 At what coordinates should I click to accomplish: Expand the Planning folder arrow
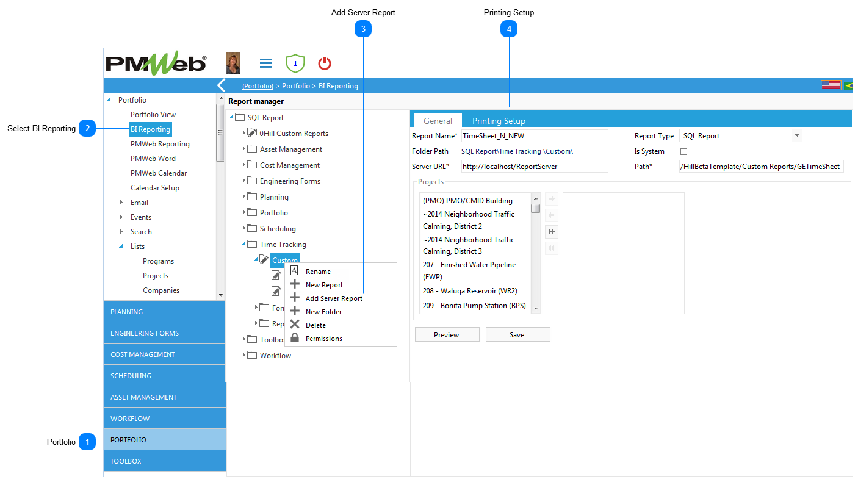pyautogui.click(x=244, y=196)
